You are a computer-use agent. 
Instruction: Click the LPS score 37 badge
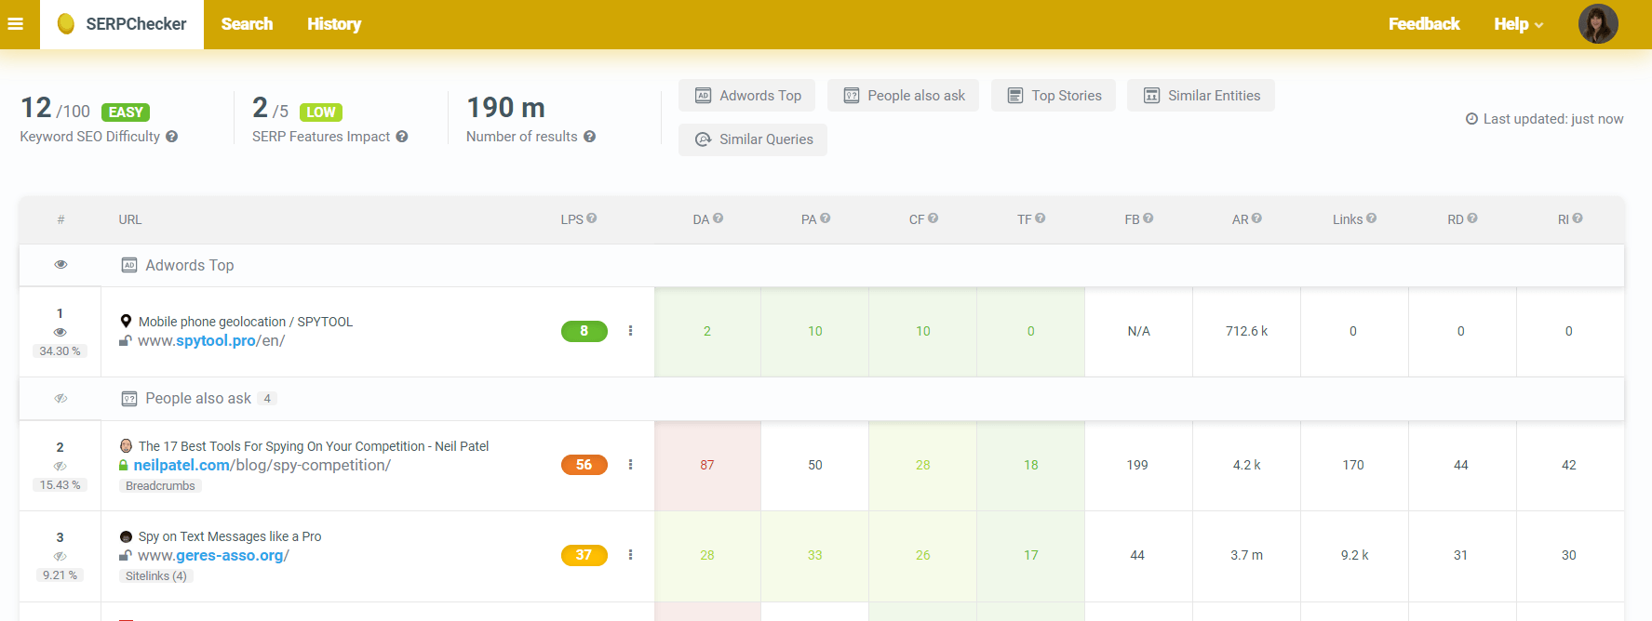[584, 555]
